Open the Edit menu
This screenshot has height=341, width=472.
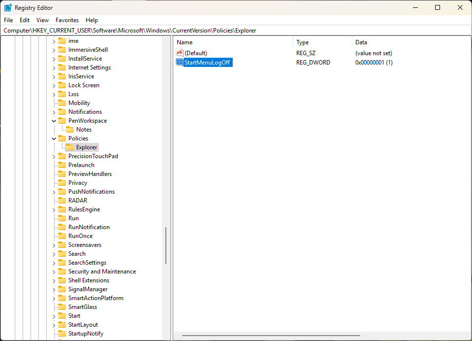tap(24, 20)
